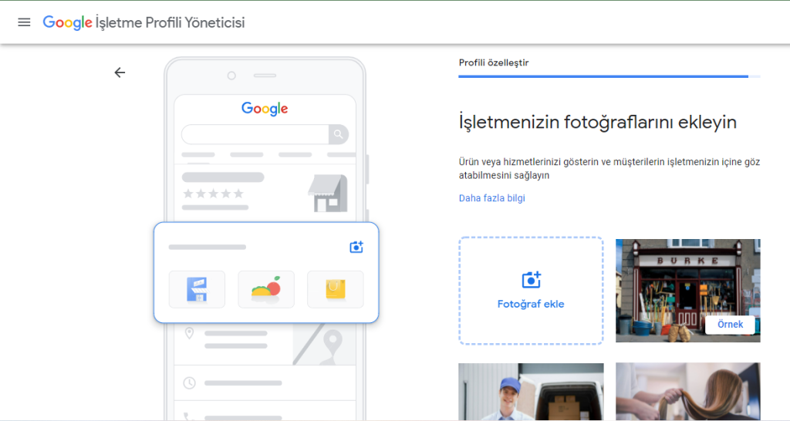Click heading İşletmenizin fotoğraflarını ekleyin

pos(598,123)
